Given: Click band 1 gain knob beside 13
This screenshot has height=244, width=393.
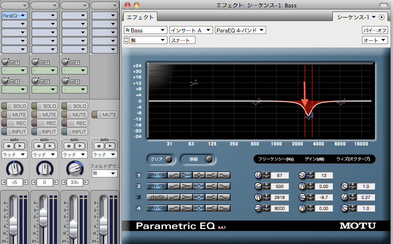Looking at the screenshot, I should tap(302, 175).
